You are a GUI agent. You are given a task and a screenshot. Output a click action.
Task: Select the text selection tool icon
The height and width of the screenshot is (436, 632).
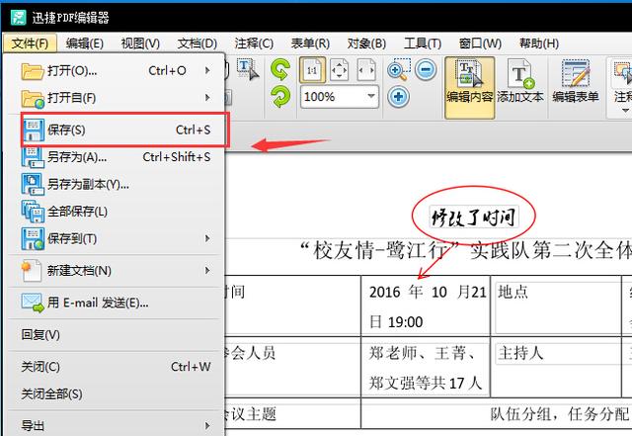(248, 70)
